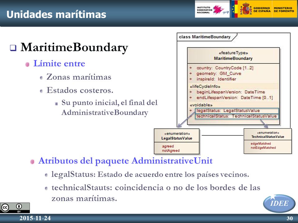This screenshot has width=298, height=223.
Task: Click the technicalStatus: TechnicalStatusValue attribute
Action: pos(237,116)
